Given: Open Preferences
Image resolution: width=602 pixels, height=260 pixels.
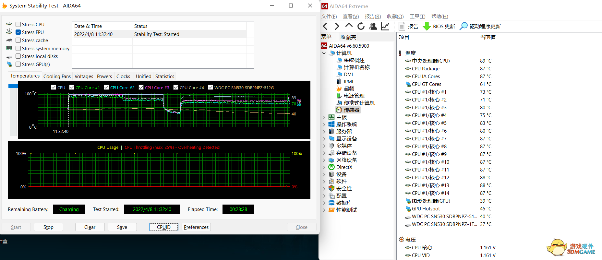Looking at the screenshot, I should (196, 227).
